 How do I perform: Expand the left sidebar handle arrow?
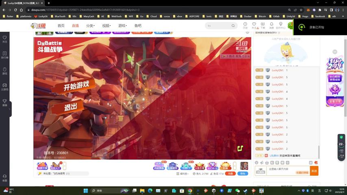pos(10,109)
